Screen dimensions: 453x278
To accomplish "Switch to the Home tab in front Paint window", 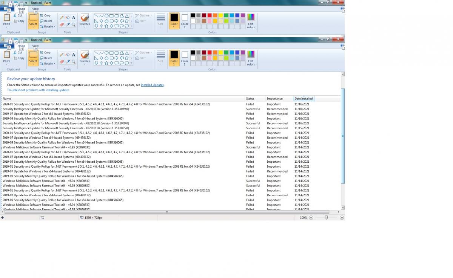I will tap(22, 46).
